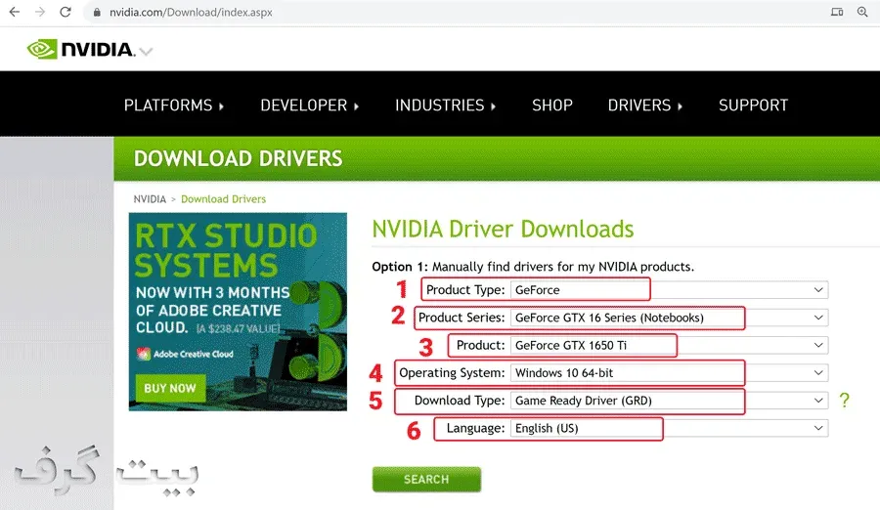This screenshot has width=880, height=510.
Task: Expand the chevron next to NVIDIA logo
Action: (146, 52)
